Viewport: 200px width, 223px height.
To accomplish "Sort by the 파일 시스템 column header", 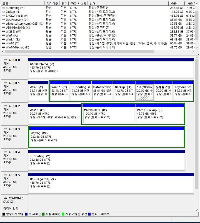I will [x=78, y=3].
